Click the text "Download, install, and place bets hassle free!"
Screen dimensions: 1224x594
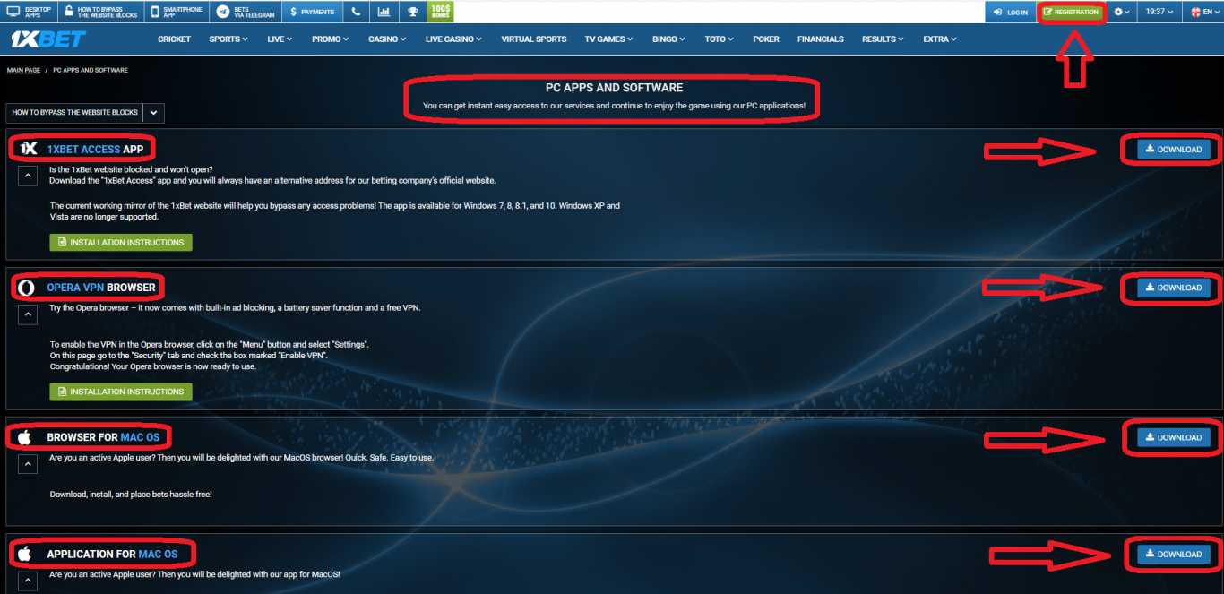[x=131, y=494]
